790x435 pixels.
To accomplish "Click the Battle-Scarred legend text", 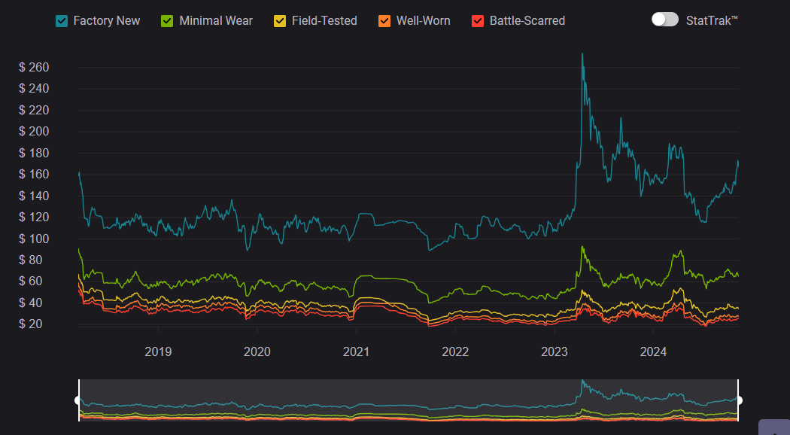I will [x=527, y=21].
